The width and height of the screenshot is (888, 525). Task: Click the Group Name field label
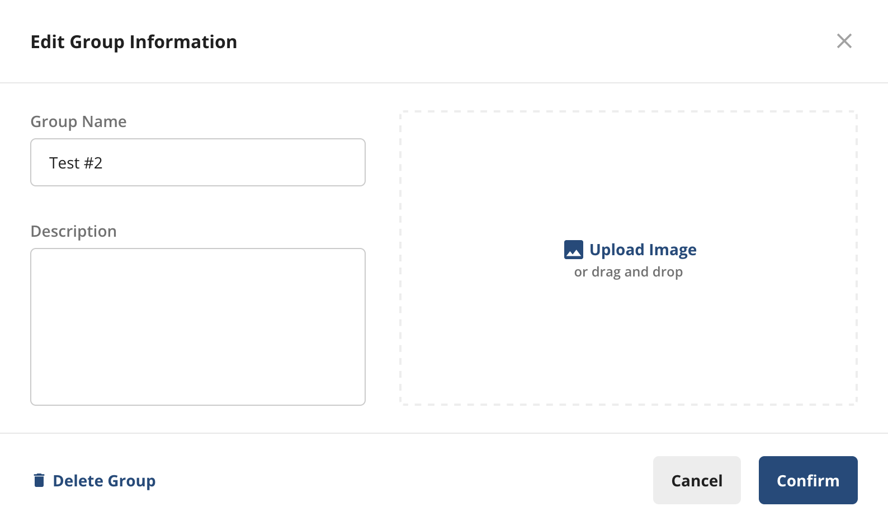78,121
